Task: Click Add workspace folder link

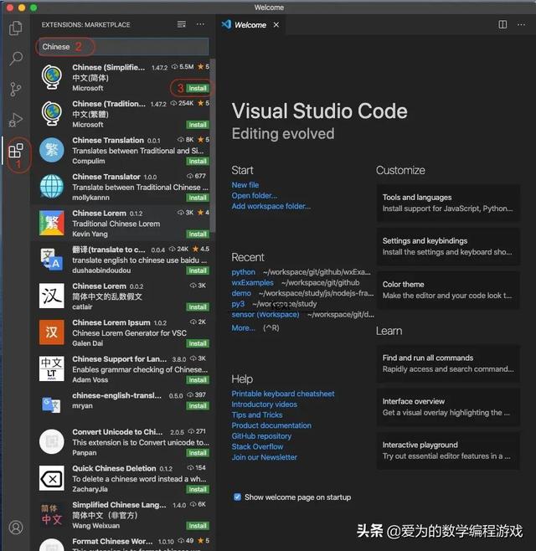Action: [271, 206]
